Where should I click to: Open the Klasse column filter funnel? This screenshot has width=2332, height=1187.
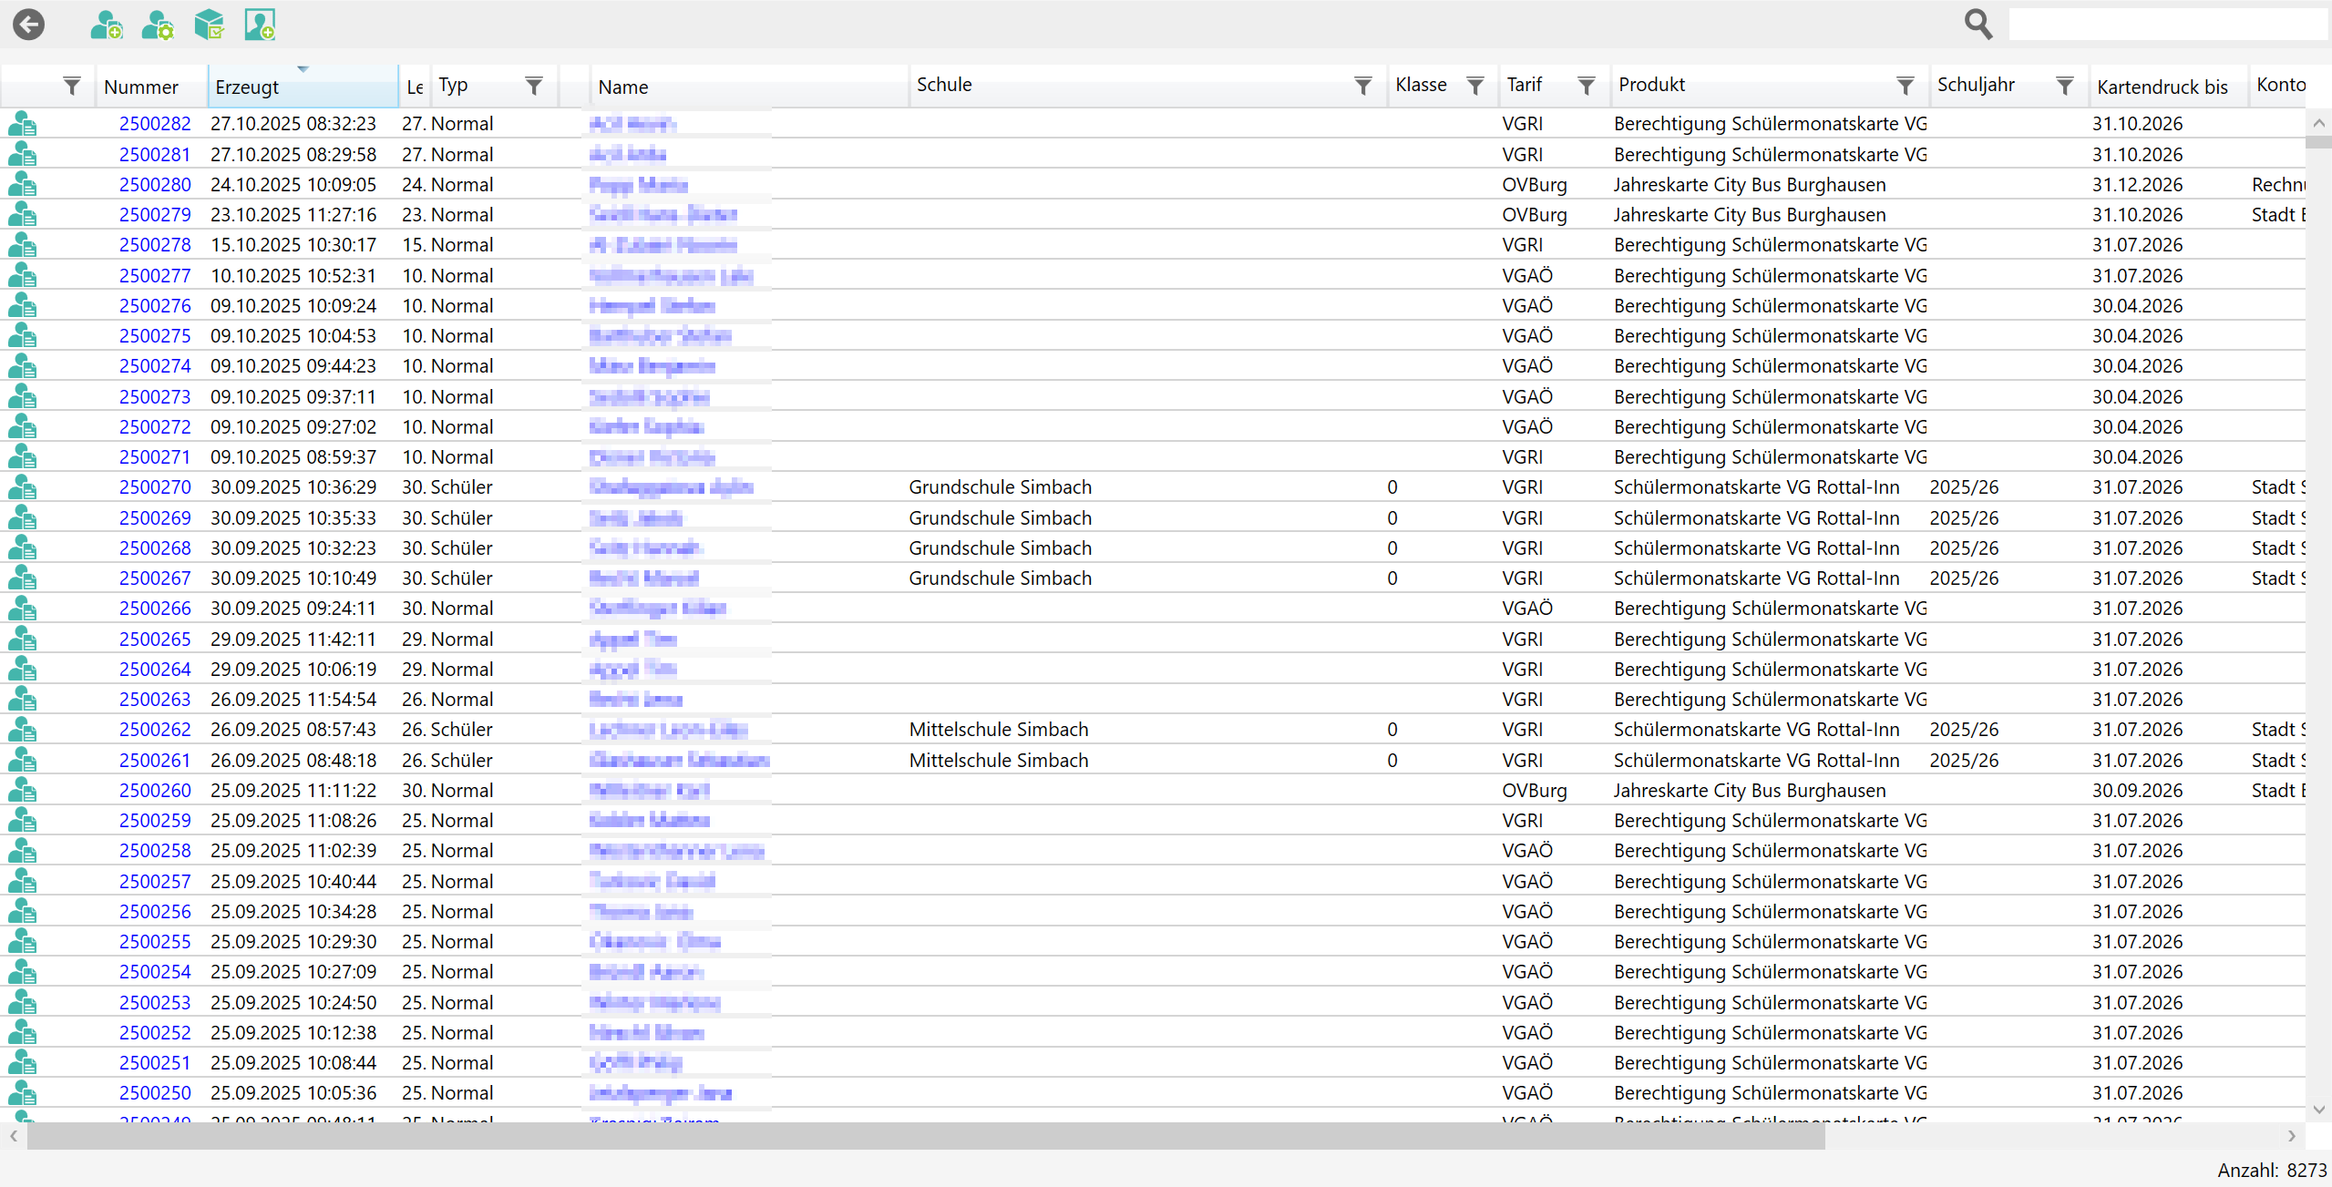(1475, 87)
